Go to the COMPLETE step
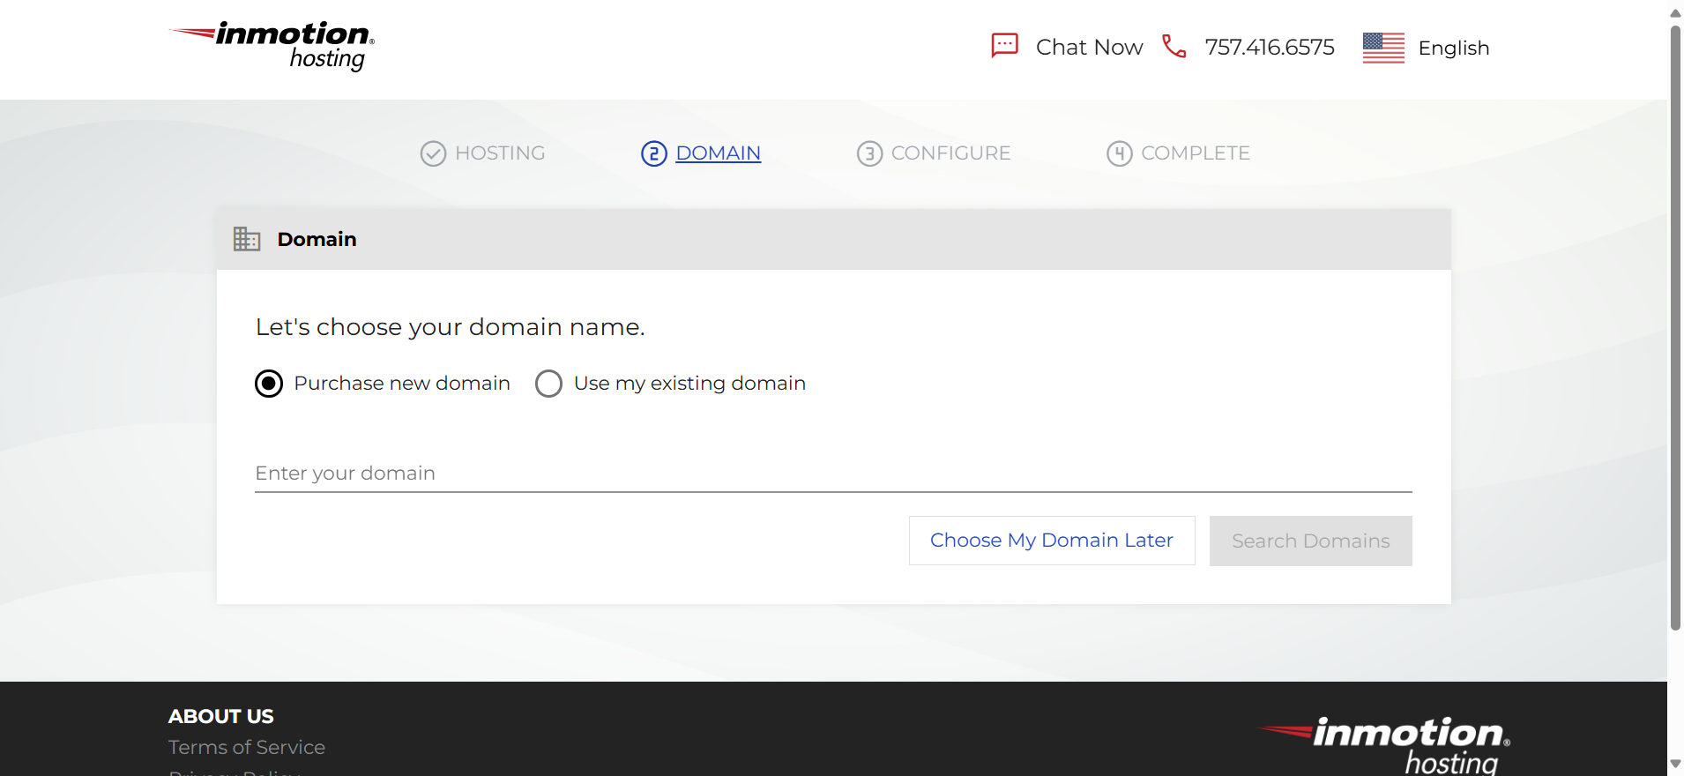The height and width of the screenshot is (776, 1684). [x=1195, y=153]
